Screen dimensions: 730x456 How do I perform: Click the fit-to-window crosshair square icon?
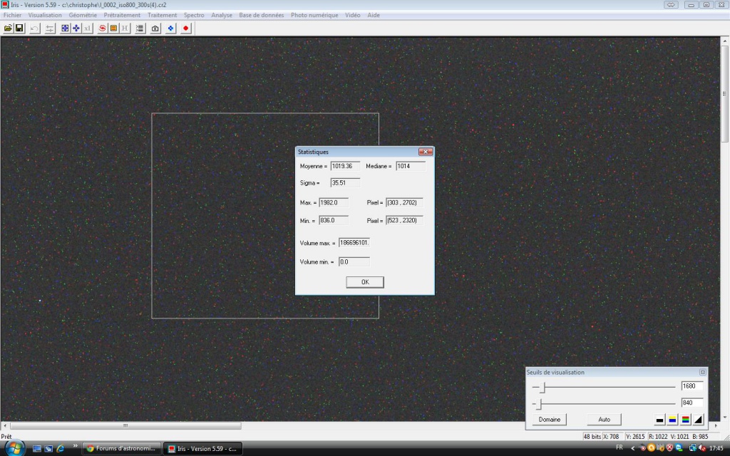pos(65,28)
